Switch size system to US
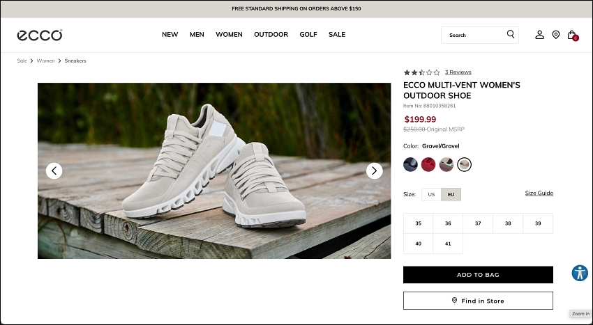The height and width of the screenshot is (325, 593). [431, 194]
